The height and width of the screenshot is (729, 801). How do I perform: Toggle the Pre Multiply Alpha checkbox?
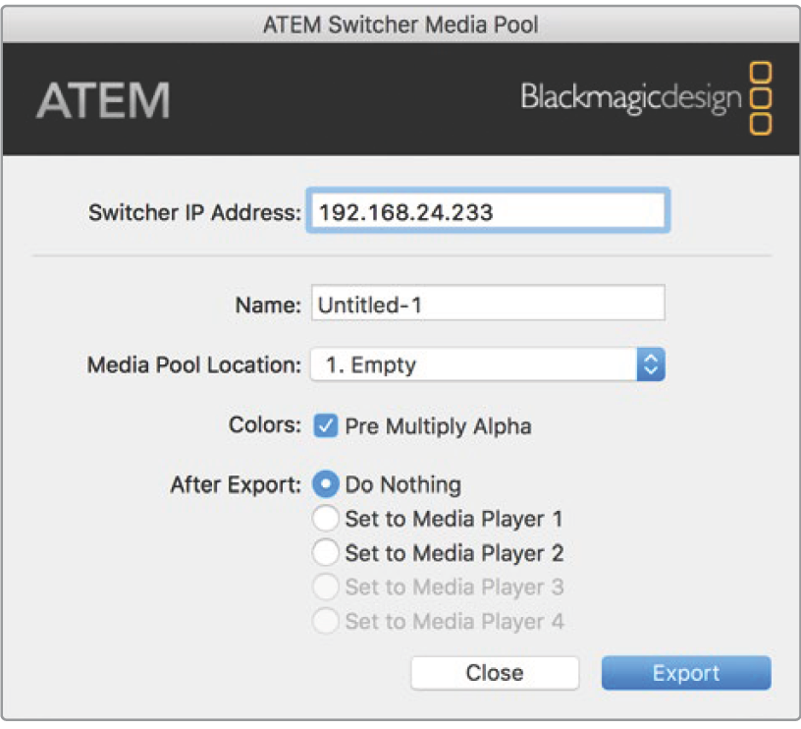[x=327, y=425]
